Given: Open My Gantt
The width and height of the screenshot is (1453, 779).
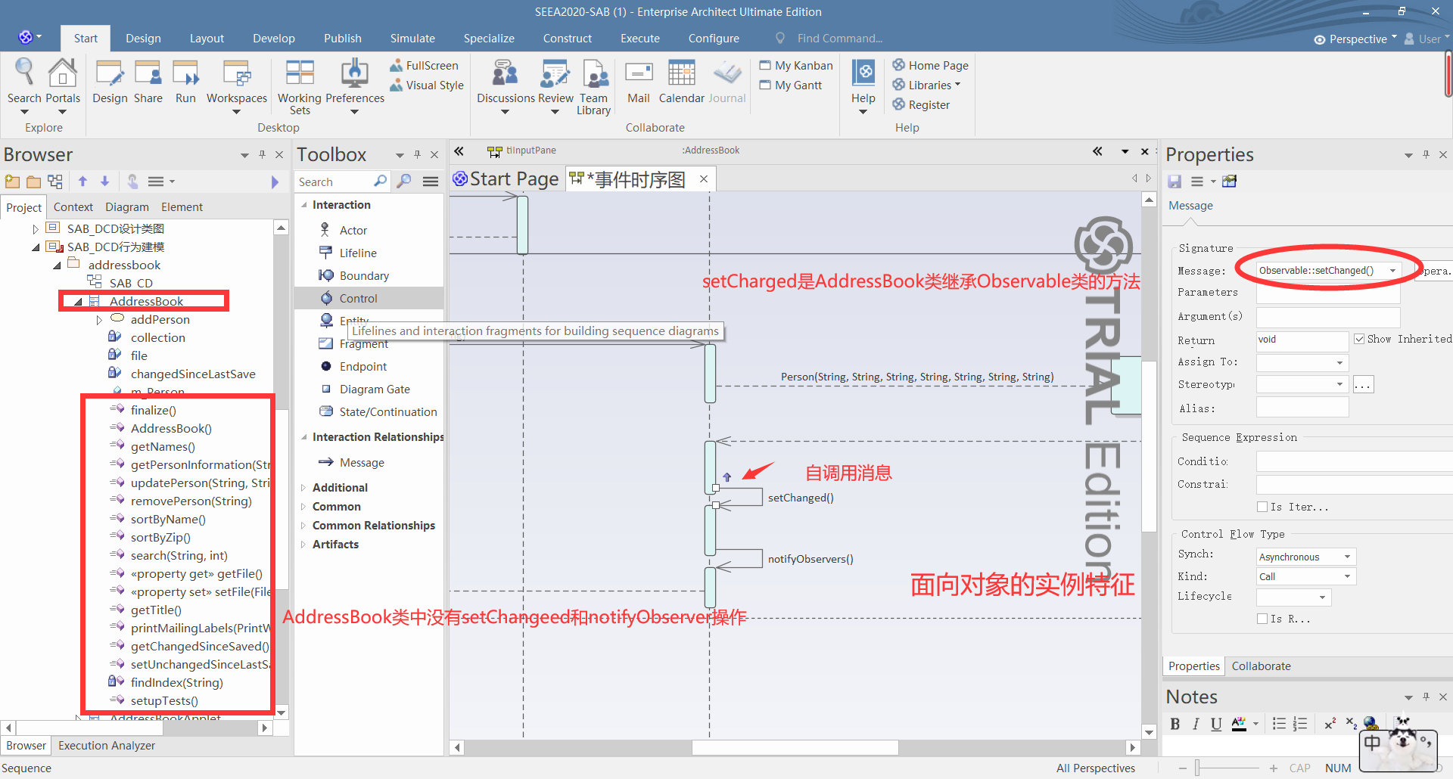Looking at the screenshot, I should 791,85.
